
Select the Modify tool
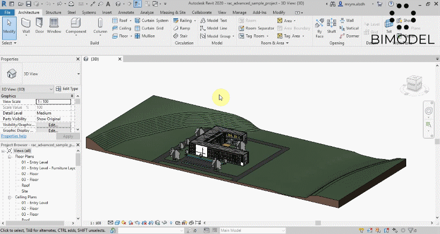tap(9, 25)
